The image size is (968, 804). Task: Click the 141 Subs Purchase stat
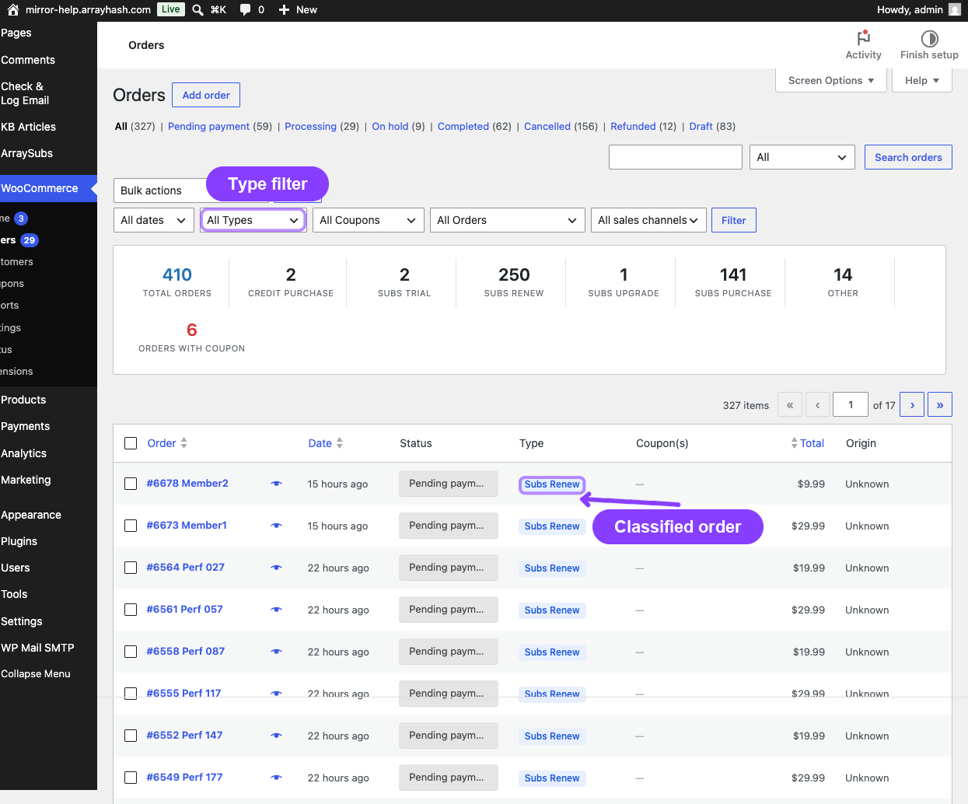733,282
